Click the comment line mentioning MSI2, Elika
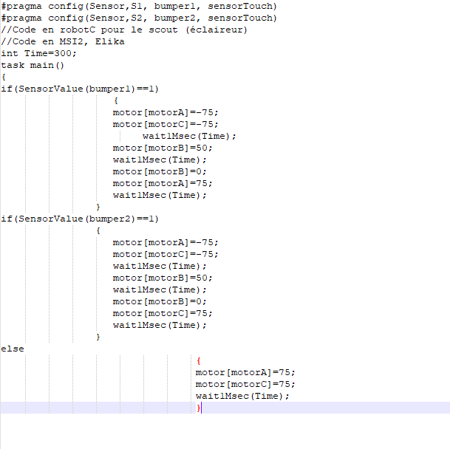The height and width of the screenshot is (449, 450). (x=63, y=41)
